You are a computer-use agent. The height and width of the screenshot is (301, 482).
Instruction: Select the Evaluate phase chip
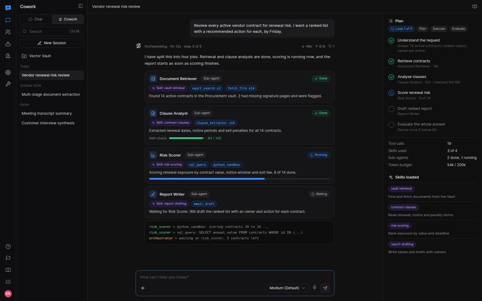459,29
